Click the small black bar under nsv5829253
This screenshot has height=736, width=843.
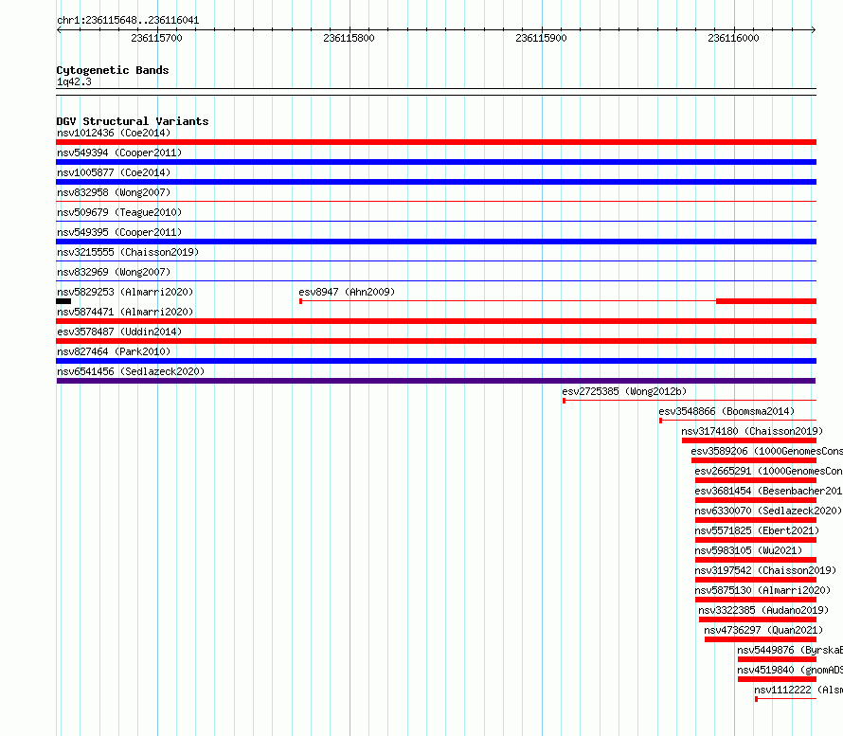click(63, 301)
